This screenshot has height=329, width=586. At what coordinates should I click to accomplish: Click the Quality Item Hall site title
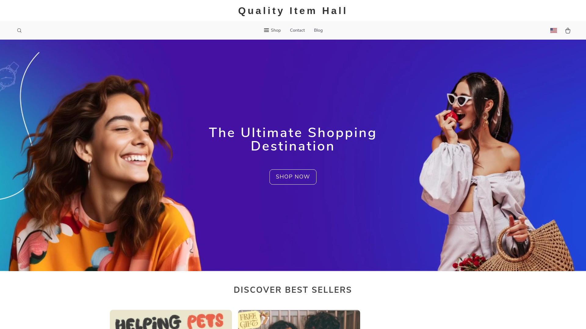coord(293,11)
